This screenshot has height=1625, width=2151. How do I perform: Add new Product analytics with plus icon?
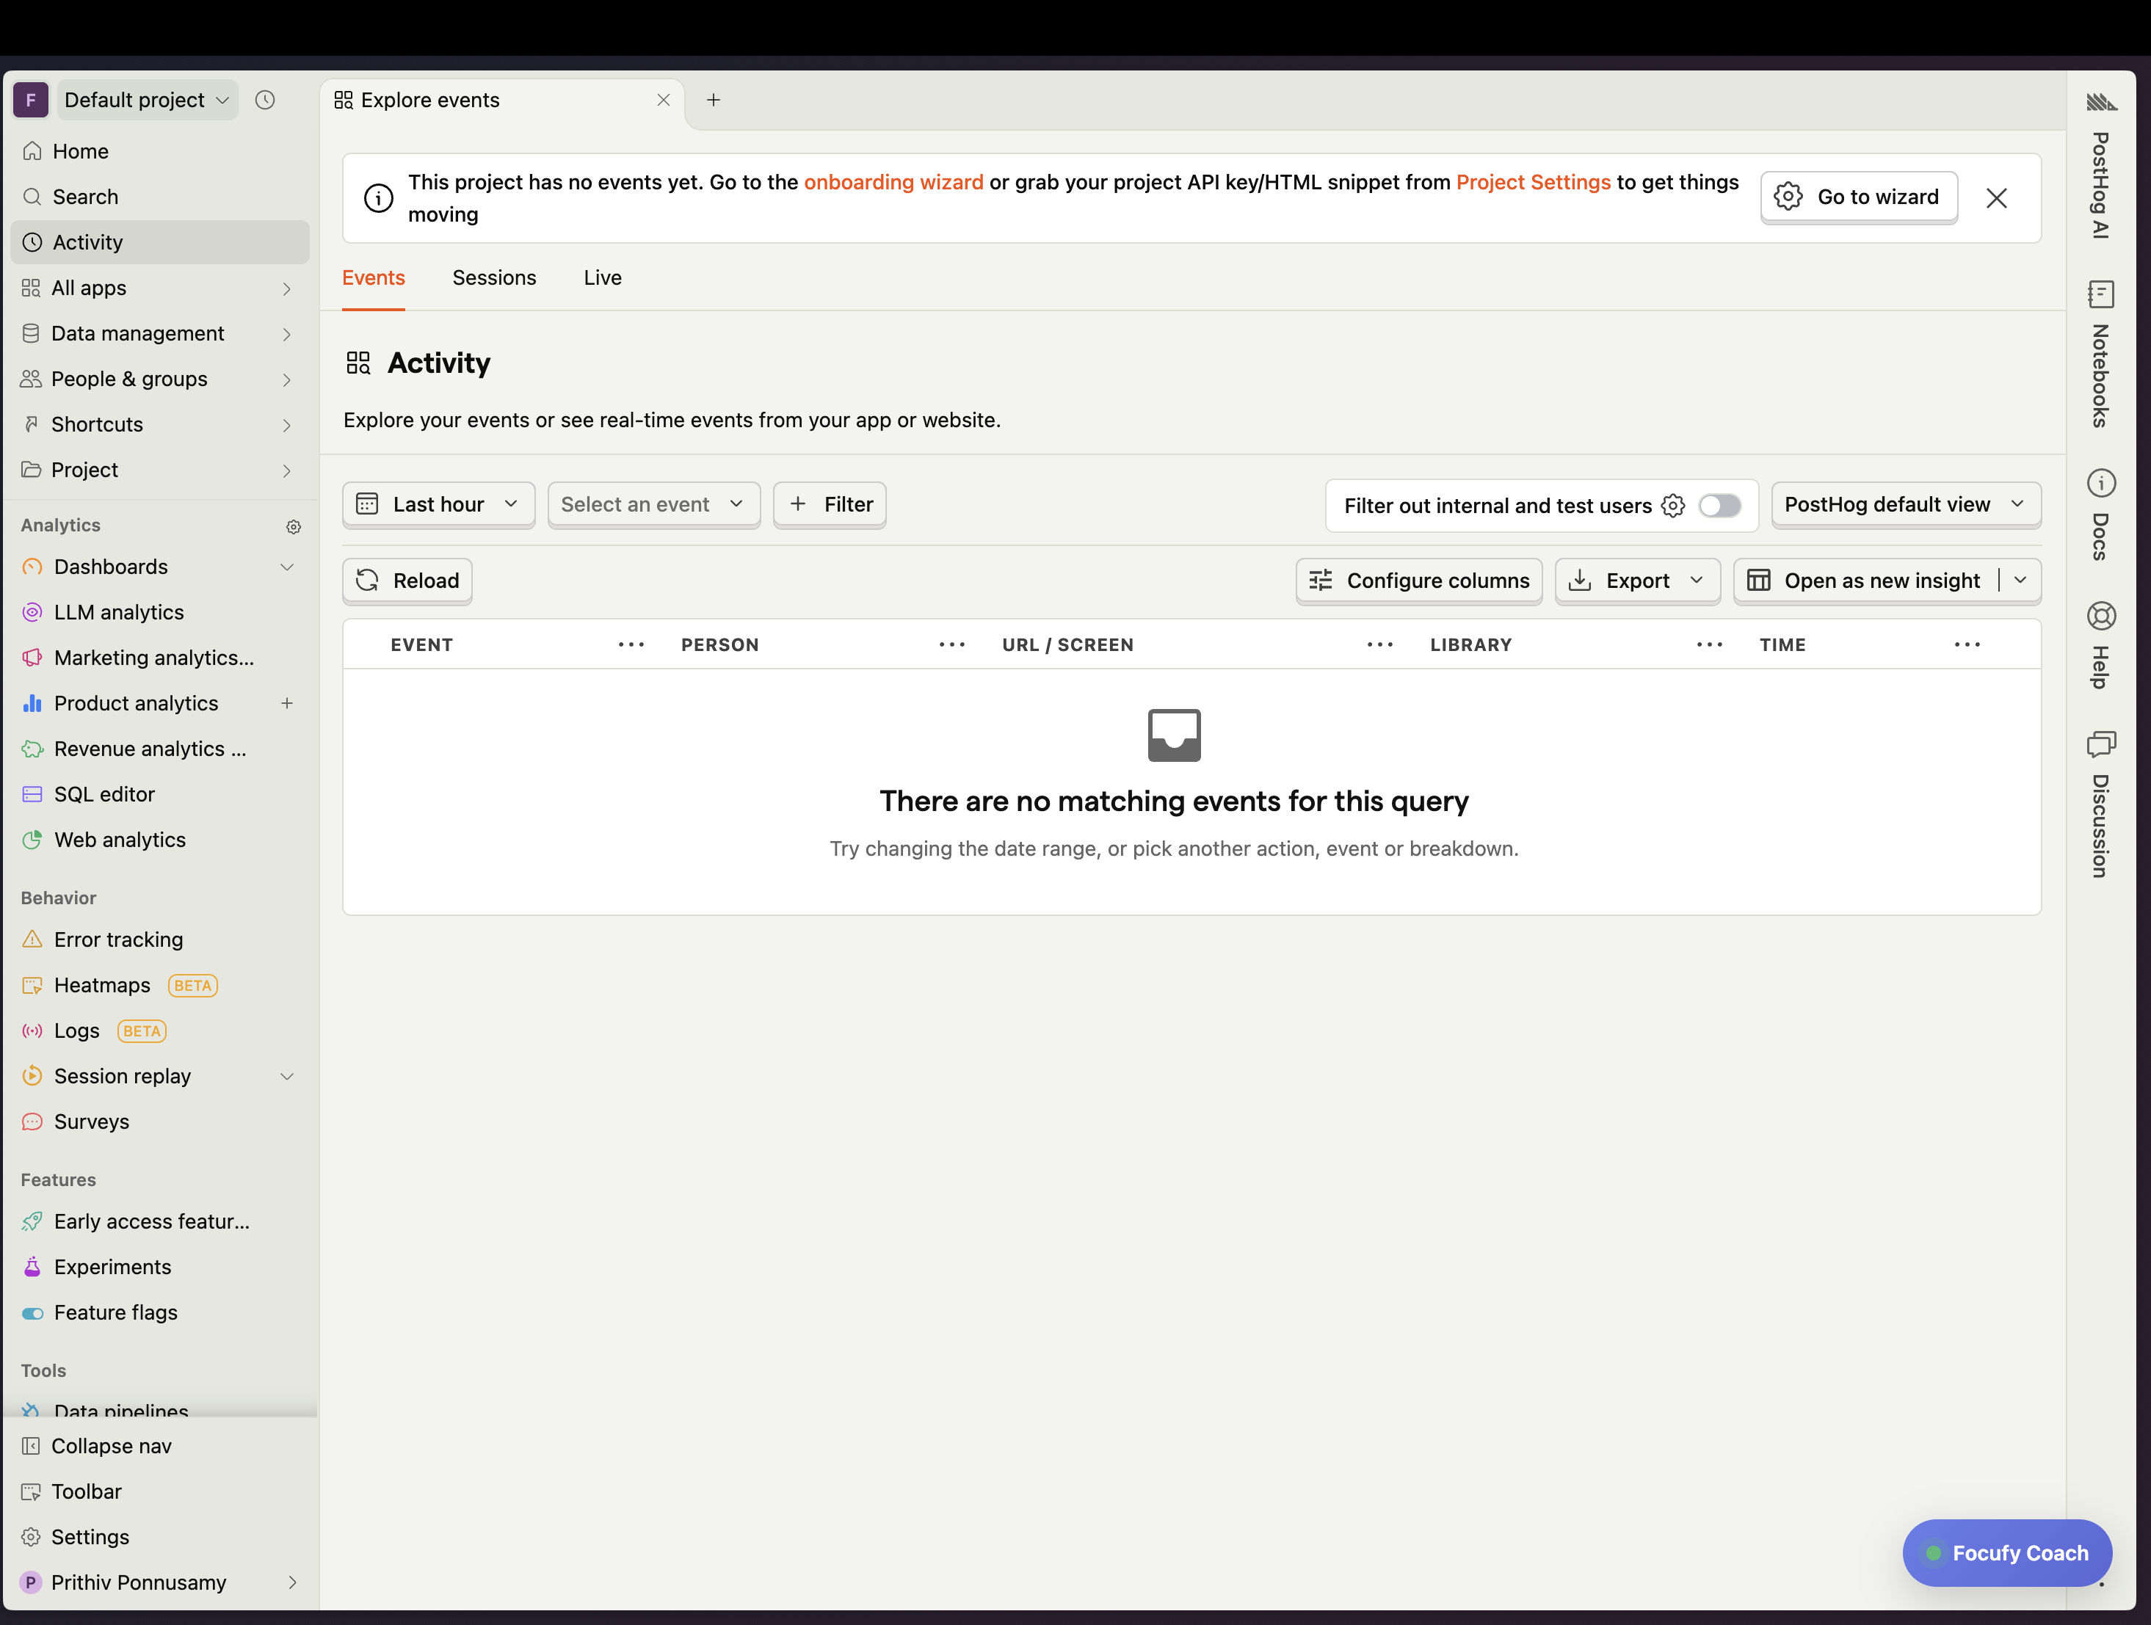coord(287,703)
